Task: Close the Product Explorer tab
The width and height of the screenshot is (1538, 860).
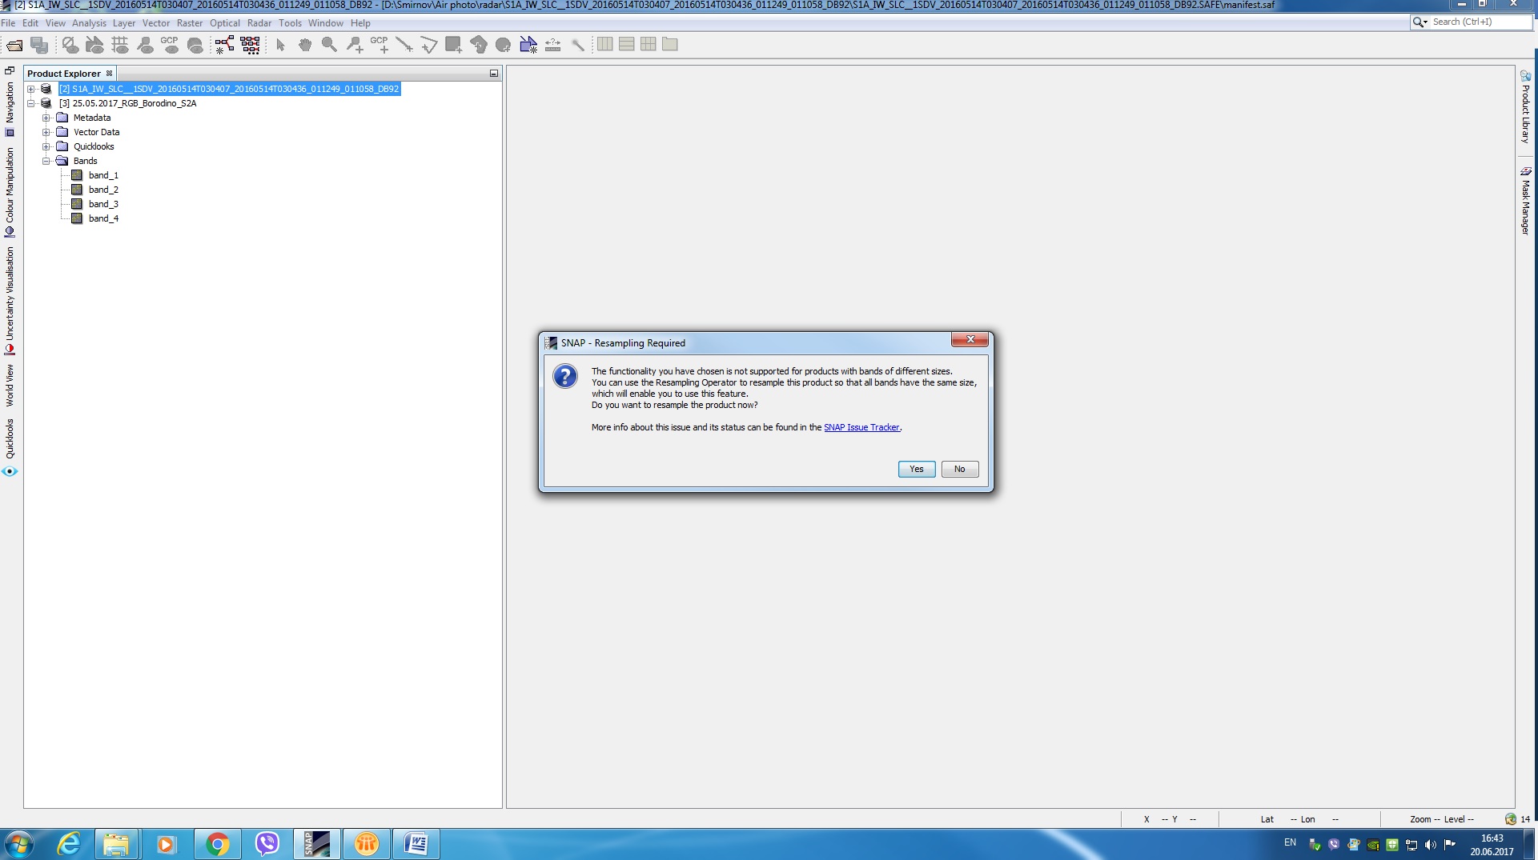Action: (x=110, y=74)
